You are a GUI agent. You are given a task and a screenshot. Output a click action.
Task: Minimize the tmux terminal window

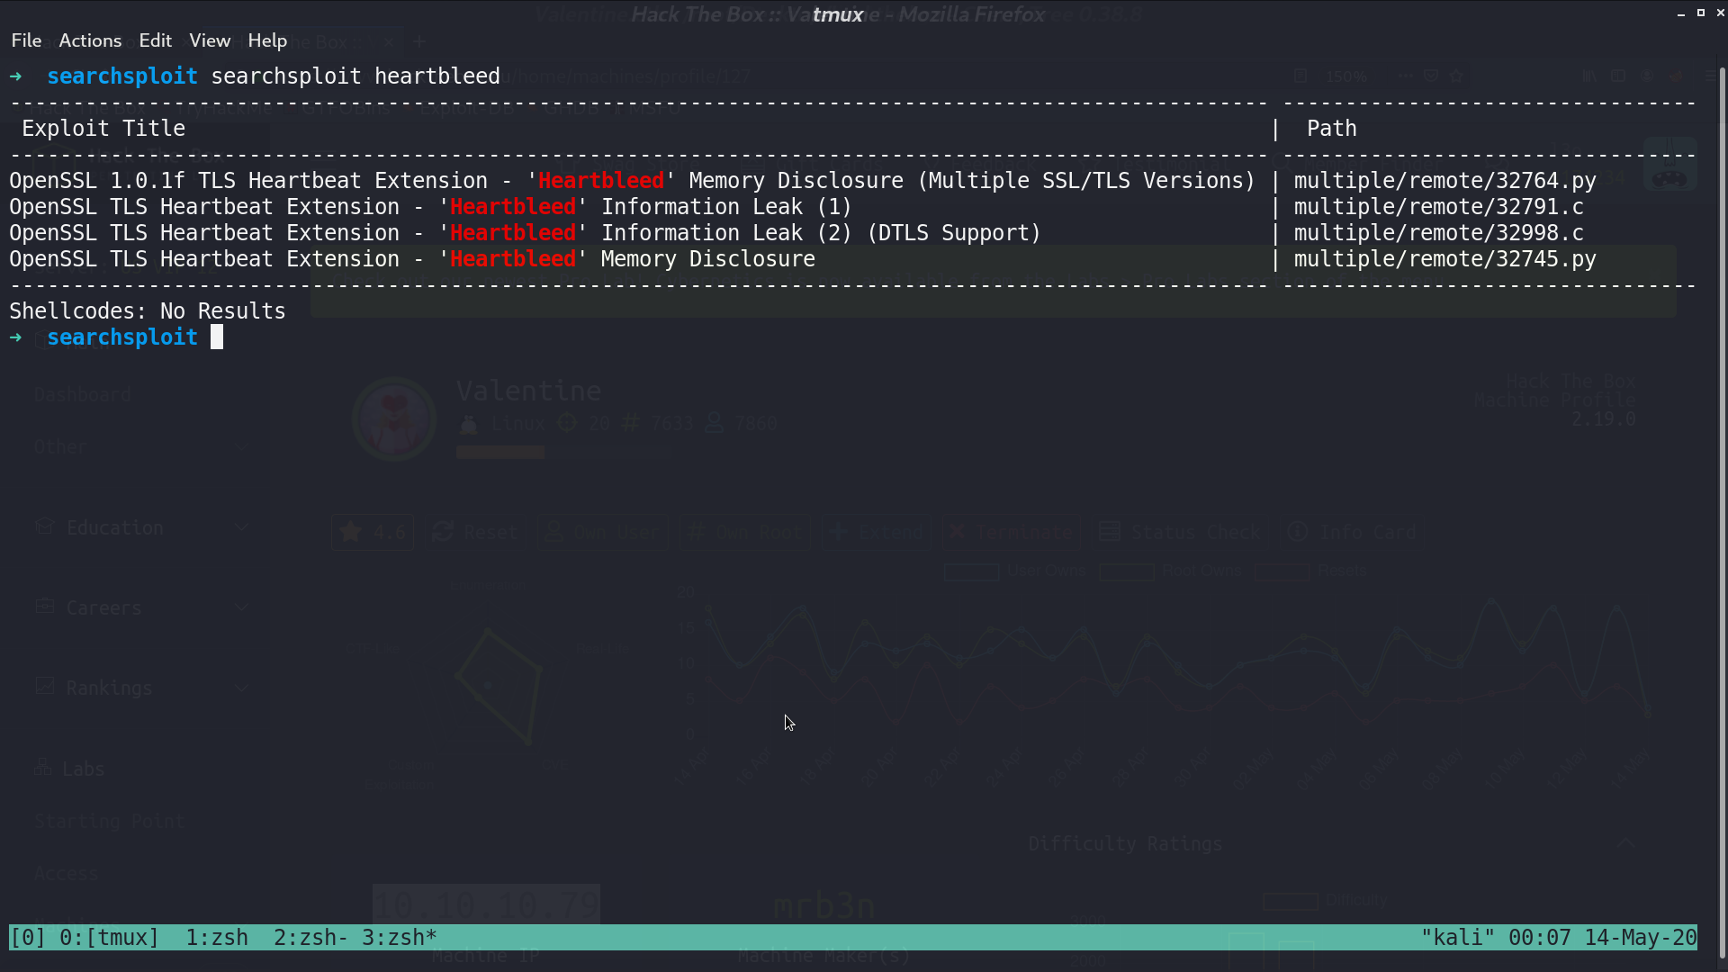pyautogui.click(x=1680, y=13)
